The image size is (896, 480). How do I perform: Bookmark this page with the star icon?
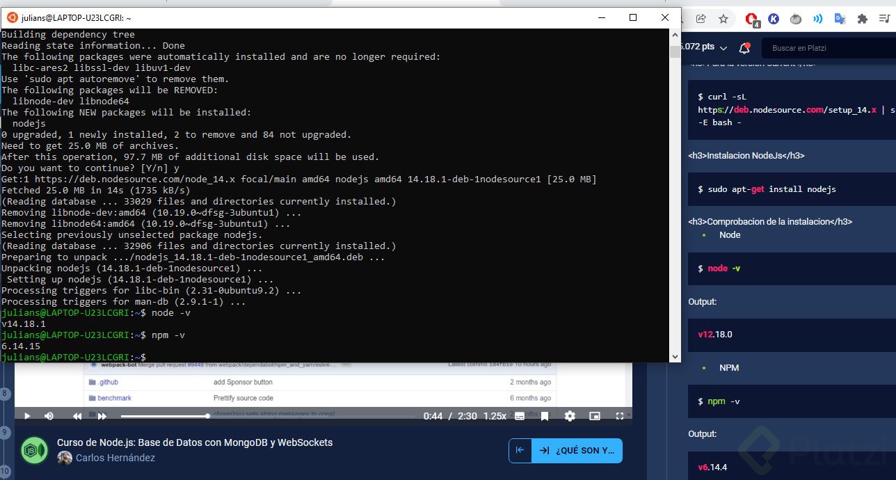click(x=723, y=19)
